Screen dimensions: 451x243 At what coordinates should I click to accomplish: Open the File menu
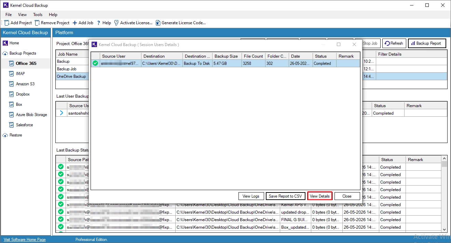[x=9, y=15]
